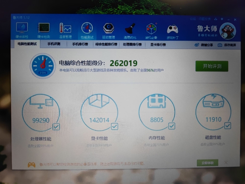Switch to 手机评测 tab
245x184 pixels.
tap(54, 44)
